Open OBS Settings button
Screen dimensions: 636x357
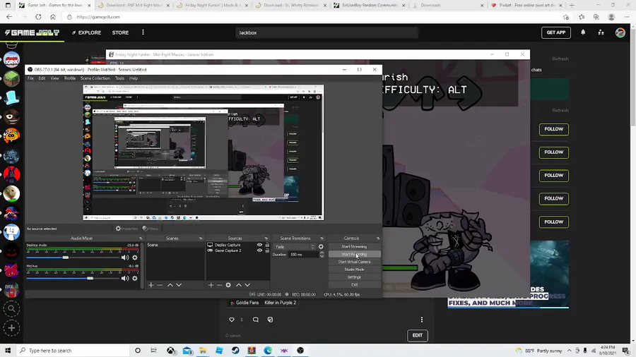point(354,277)
